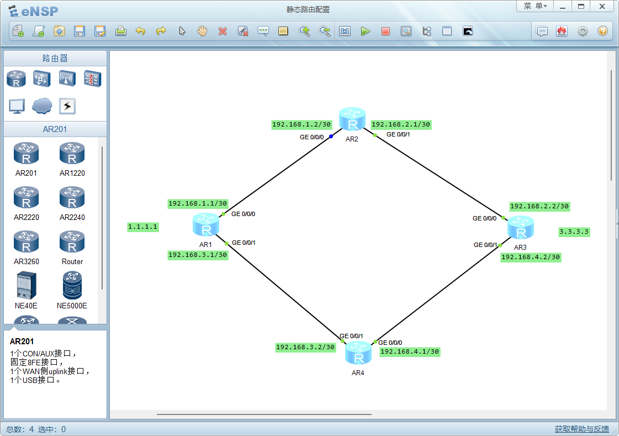Pick the NE40E device
Screen dimensions: 619x436
coord(26,290)
